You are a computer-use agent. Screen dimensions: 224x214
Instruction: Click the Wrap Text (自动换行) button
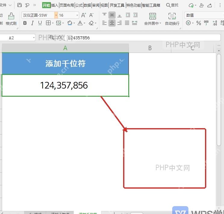pyautogui.click(x=172, y=19)
